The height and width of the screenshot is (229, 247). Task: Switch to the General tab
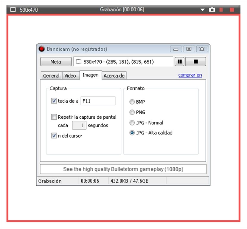pyautogui.click(x=51, y=76)
